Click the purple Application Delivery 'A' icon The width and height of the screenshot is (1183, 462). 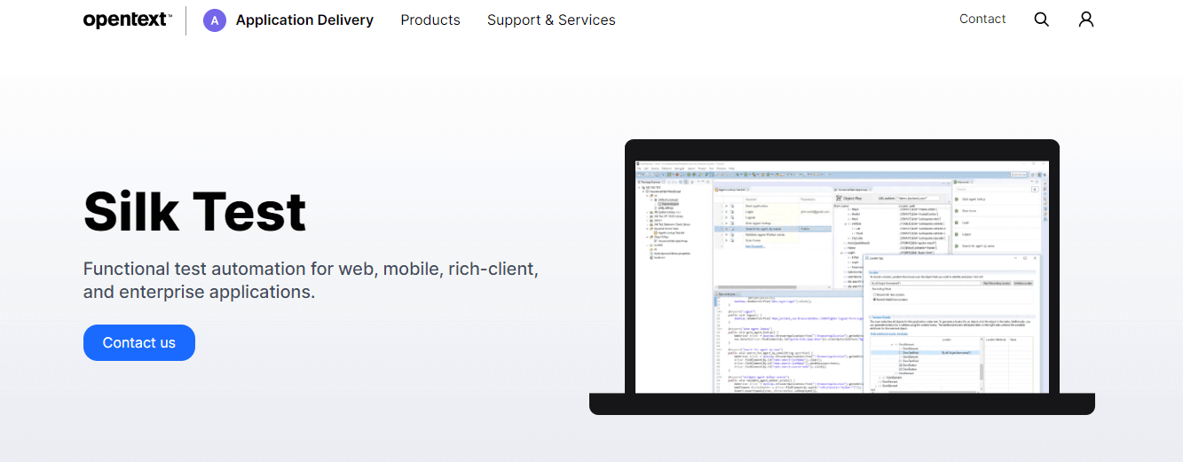215,20
